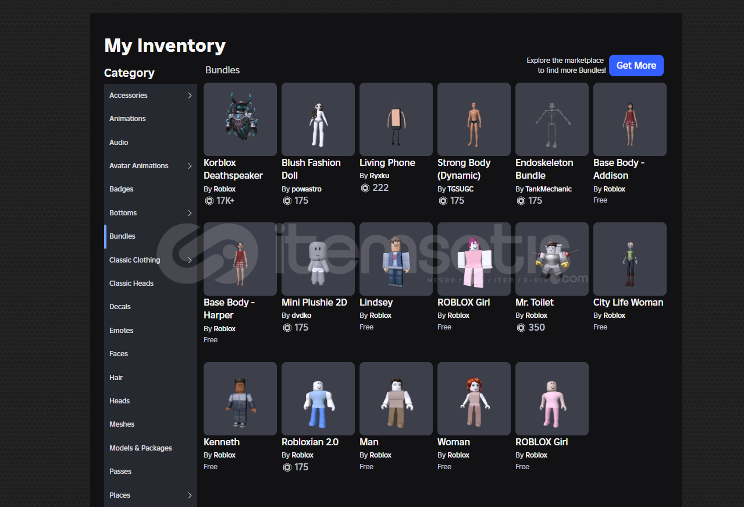This screenshot has height=507, width=744.
Task: Show the Meshes category
Action: click(x=151, y=424)
